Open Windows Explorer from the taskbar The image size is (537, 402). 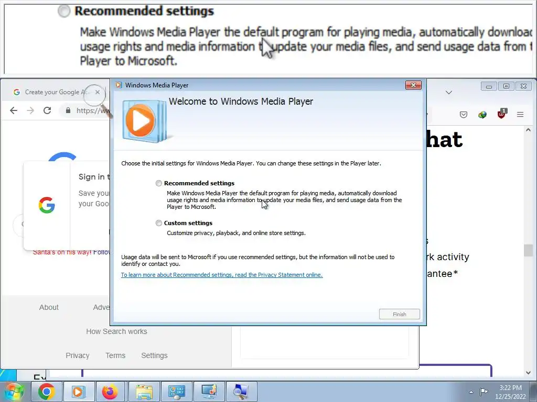pyautogui.click(x=144, y=392)
